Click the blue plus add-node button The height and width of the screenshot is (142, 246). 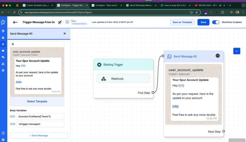click(237, 51)
